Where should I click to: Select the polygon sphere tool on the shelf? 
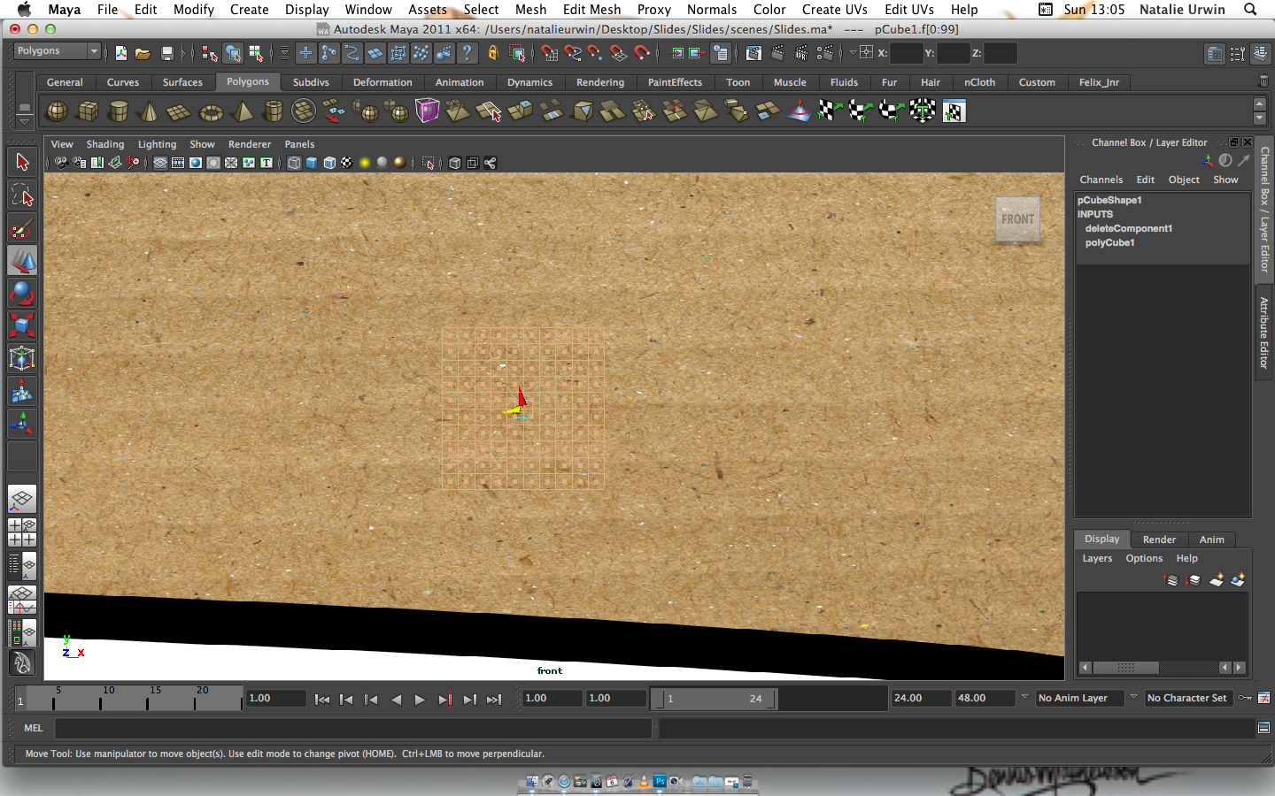[x=57, y=111]
